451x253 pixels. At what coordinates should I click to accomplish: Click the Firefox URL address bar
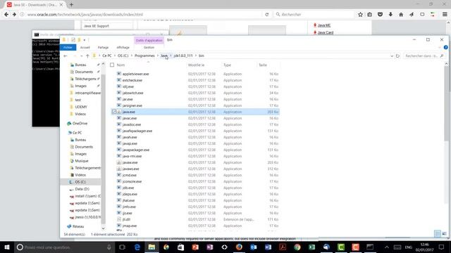coord(144,14)
